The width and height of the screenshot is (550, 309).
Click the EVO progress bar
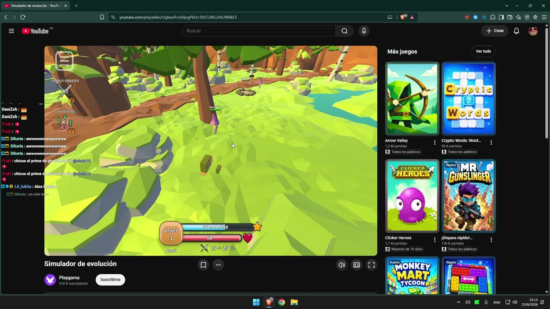click(x=217, y=227)
